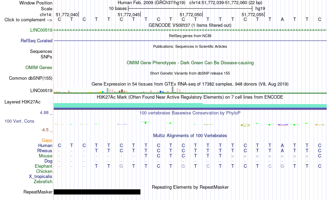
Task: Select the OMIM Genes track label
Action: tap(39, 67)
